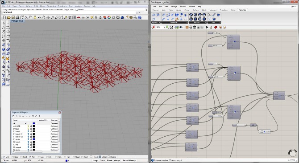Click Ortho in Rhino status bar
The height and width of the screenshot is (163, 299).
click(102, 160)
